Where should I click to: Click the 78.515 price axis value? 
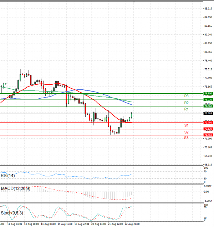[208, 69]
